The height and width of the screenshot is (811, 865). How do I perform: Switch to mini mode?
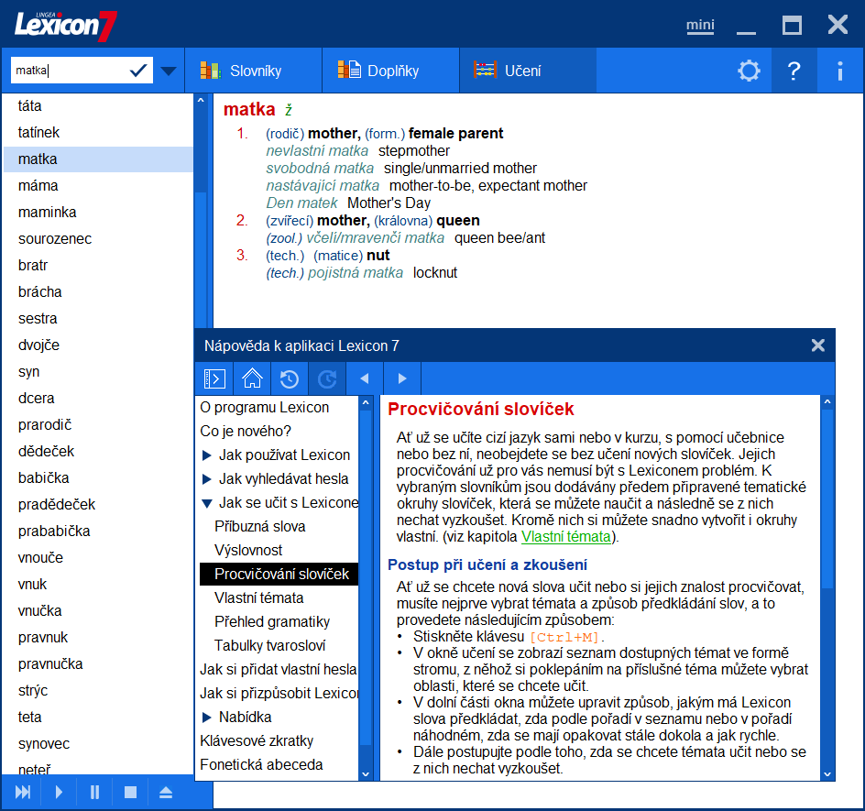tap(700, 26)
